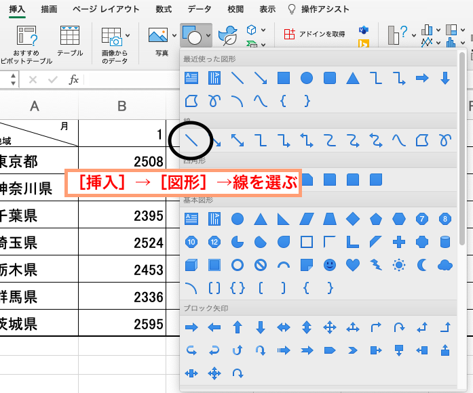Click the icons (duck and leaf) button
This screenshot has height=393, width=473.
coord(228,35)
